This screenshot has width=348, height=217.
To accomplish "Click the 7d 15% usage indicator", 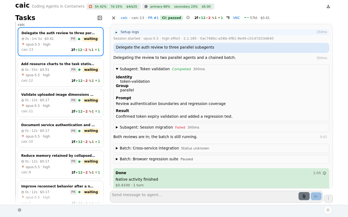I will tap(116, 7).
